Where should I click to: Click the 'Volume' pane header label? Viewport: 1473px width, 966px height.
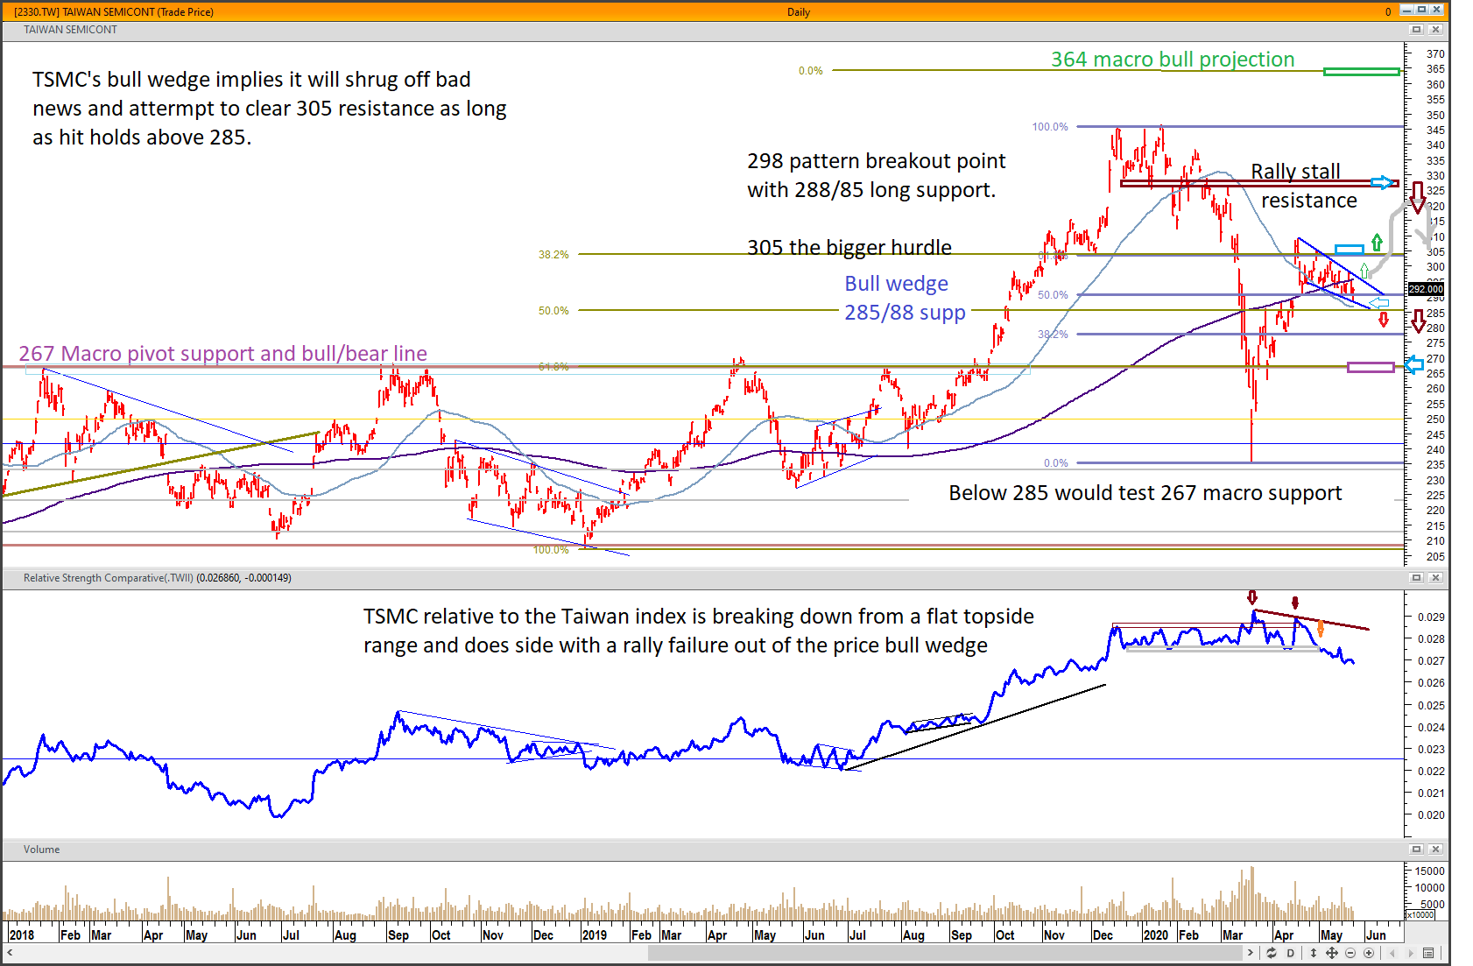coord(42,850)
